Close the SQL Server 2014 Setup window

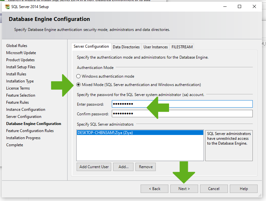tap(255, 7)
